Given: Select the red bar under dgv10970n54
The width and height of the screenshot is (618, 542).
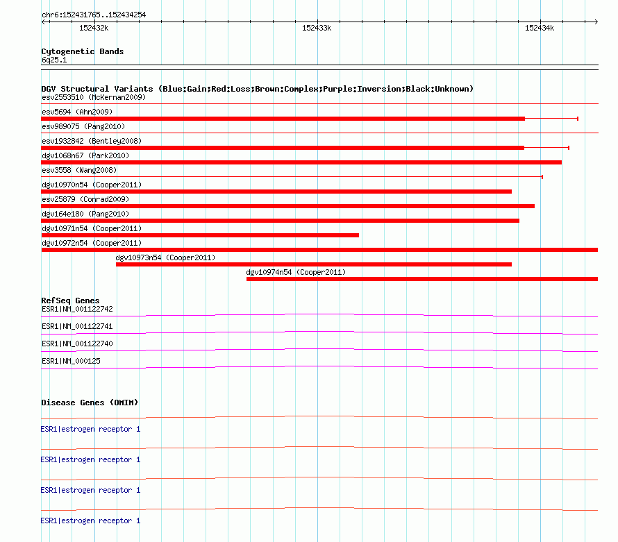Looking at the screenshot, I should click(276, 192).
